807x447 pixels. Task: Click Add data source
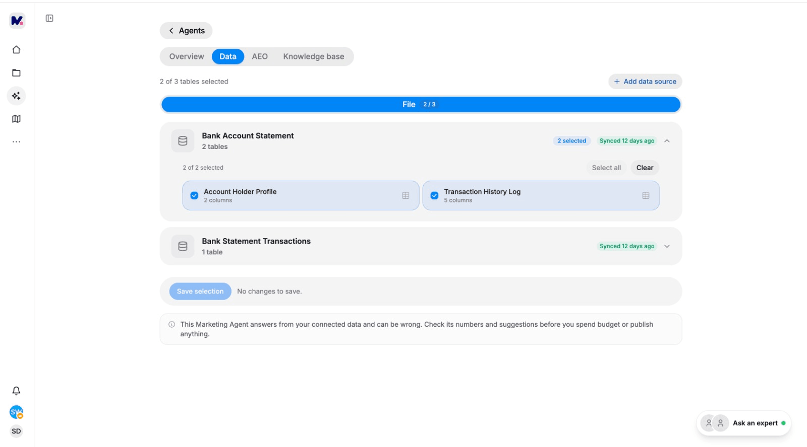click(x=645, y=82)
